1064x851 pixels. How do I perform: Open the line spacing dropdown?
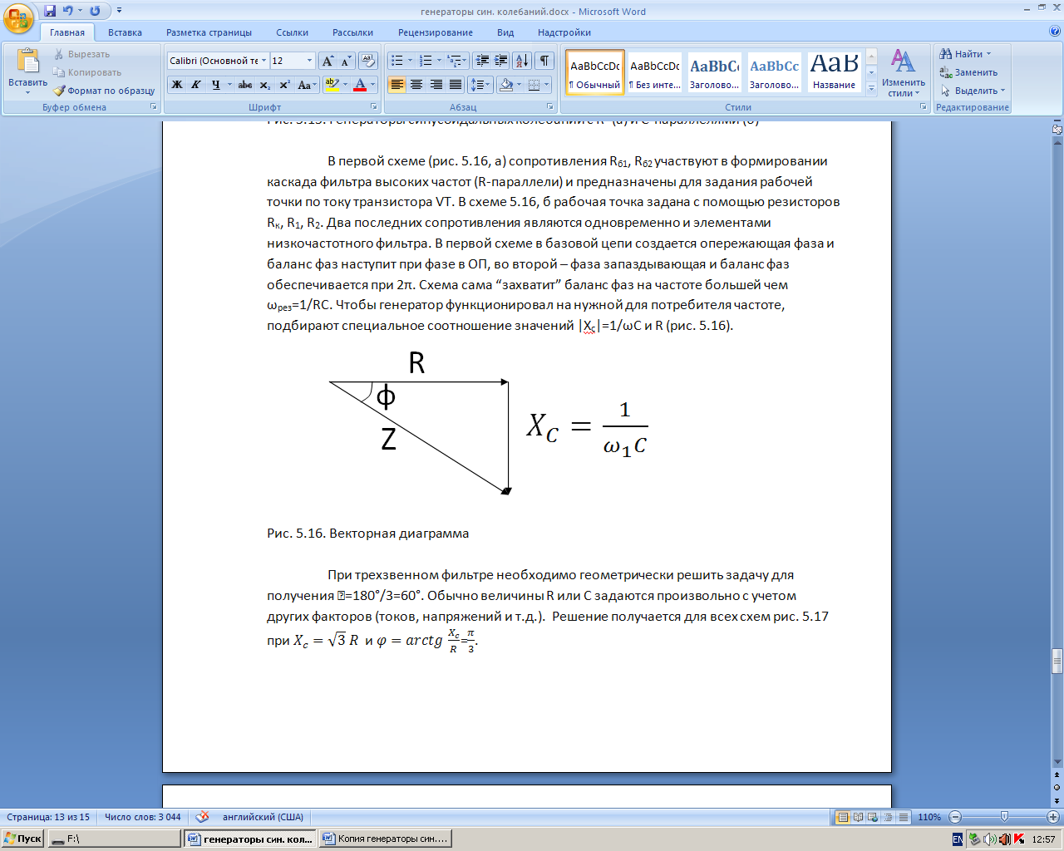pyautogui.click(x=480, y=85)
